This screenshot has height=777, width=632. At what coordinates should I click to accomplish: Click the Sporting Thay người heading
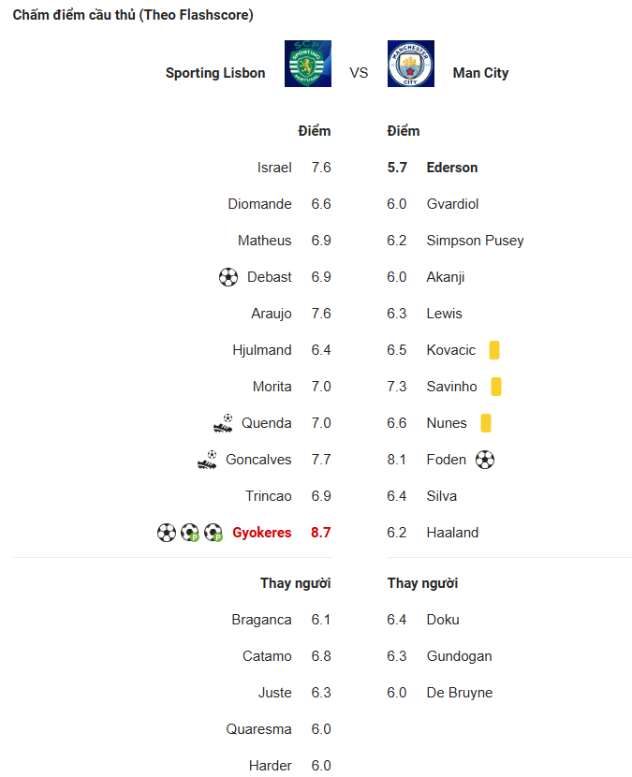[x=296, y=583]
